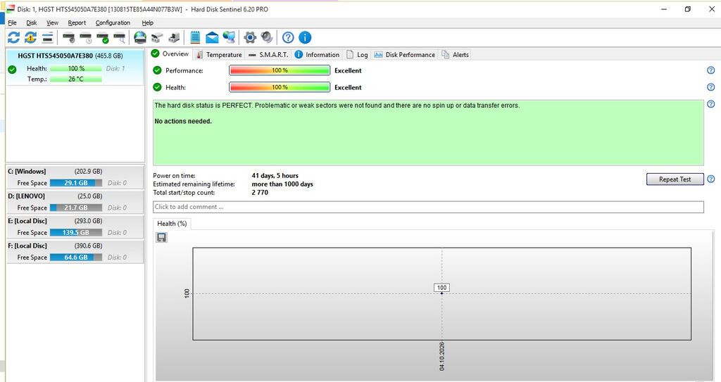Open the File menu
Image resolution: width=721 pixels, height=382 pixels.
[x=12, y=23]
